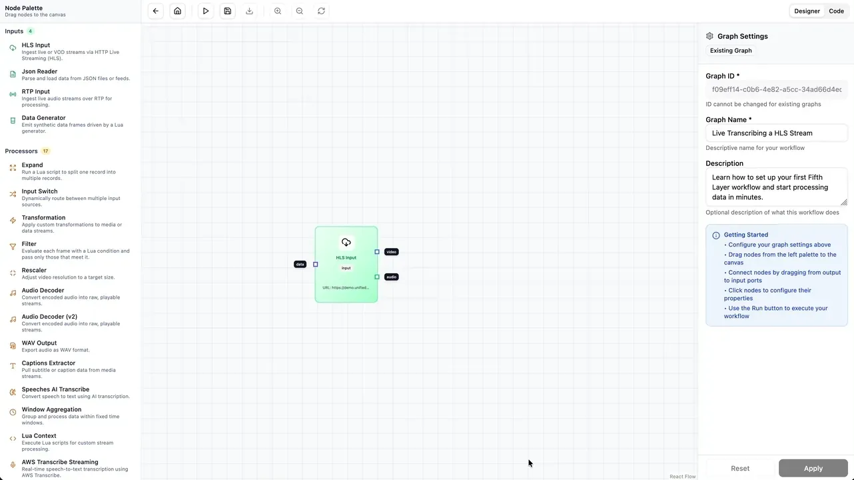
Task: Run the workflow with the Play button
Action: pos(206,11)
